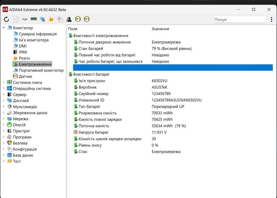This screenshot has height=198, width=277.
Task: Click the Refresh toolbar icon
Action: click(6, 20)
